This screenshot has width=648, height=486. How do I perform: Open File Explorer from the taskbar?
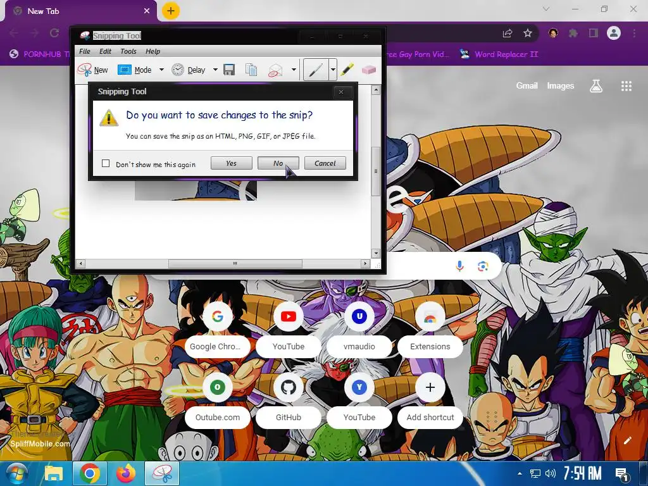point(54,473)
